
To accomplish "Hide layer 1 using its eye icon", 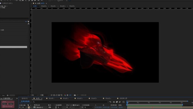I will click(x=20, y=107).
